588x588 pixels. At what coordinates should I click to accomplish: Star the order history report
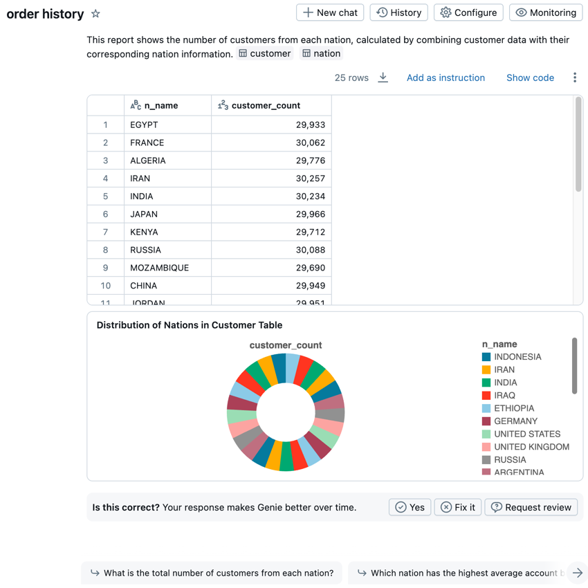click(95, 13)
